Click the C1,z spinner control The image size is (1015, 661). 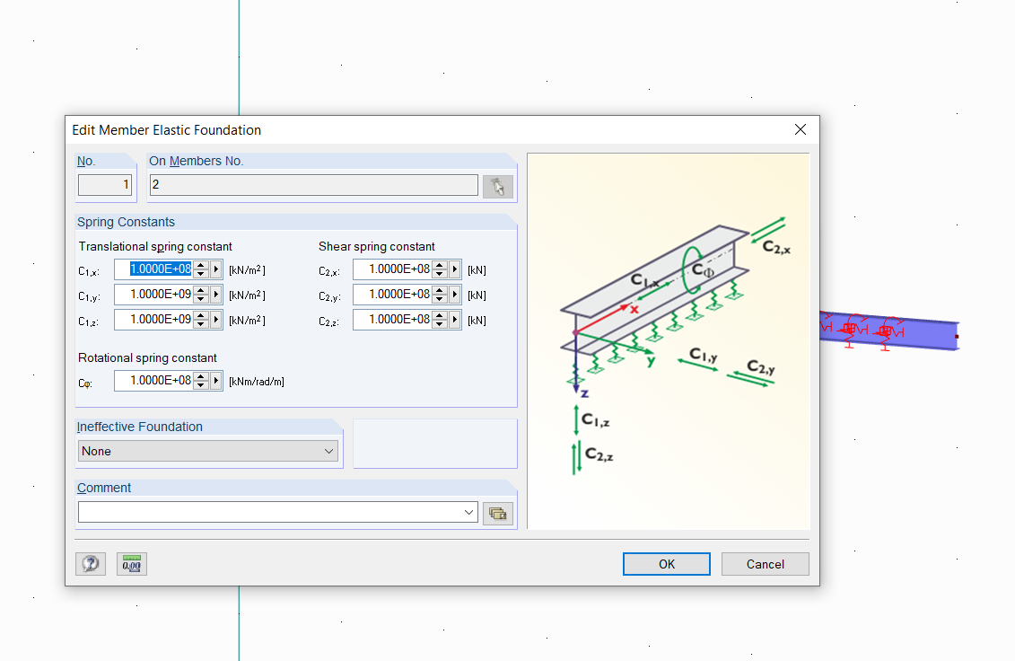pyautogui.click(x=201, y=320)
